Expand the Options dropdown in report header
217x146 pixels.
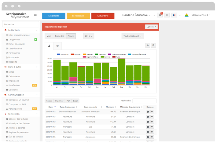pyautogui.click(x=151, y=27)
